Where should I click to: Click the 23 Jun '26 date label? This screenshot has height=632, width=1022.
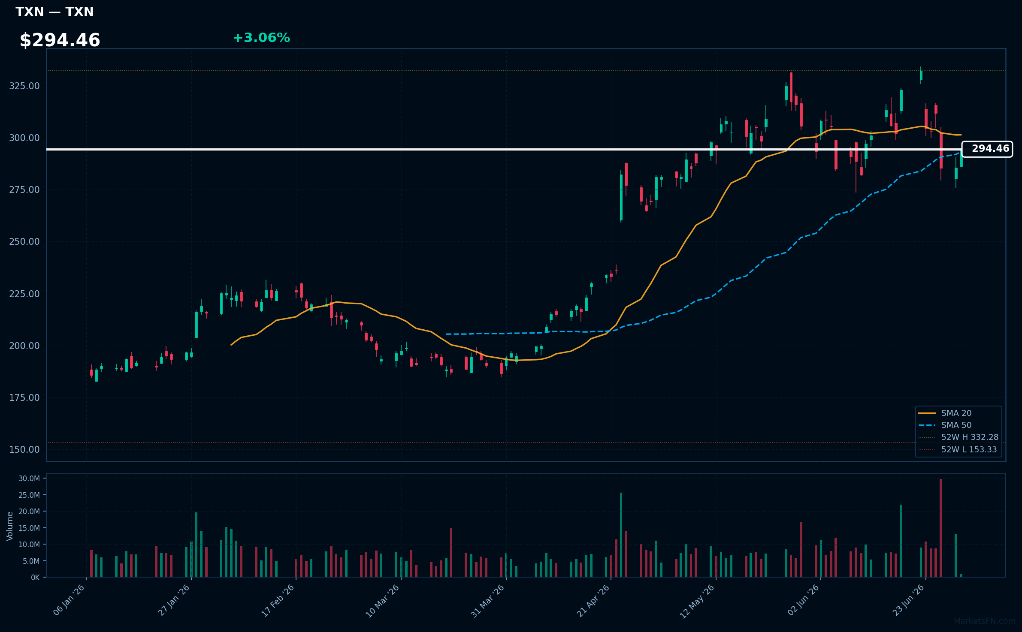tap(908, 600)
